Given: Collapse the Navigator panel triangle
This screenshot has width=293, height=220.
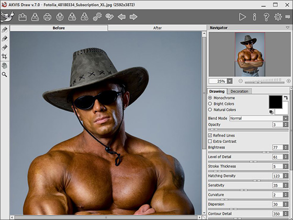Looking at the screenshot, I should [288, 28].
